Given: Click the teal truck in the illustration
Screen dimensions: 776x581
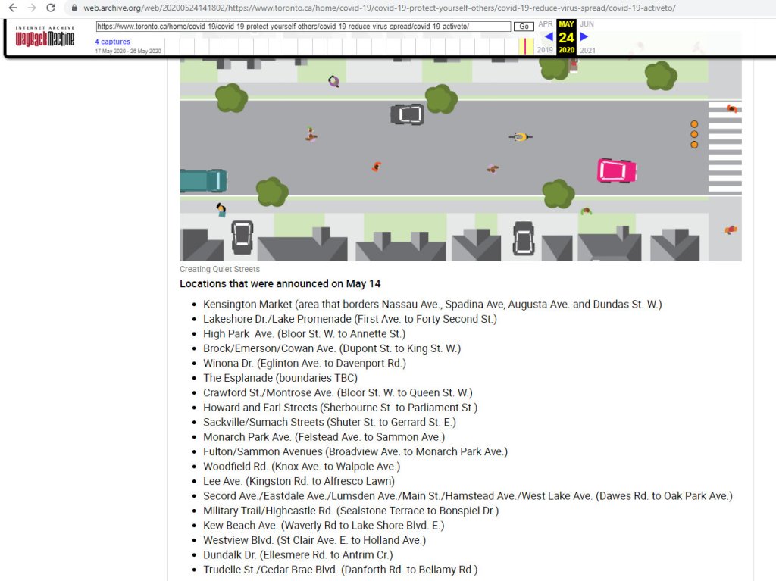Looking at the screenshot, I should tap(202, 181).
